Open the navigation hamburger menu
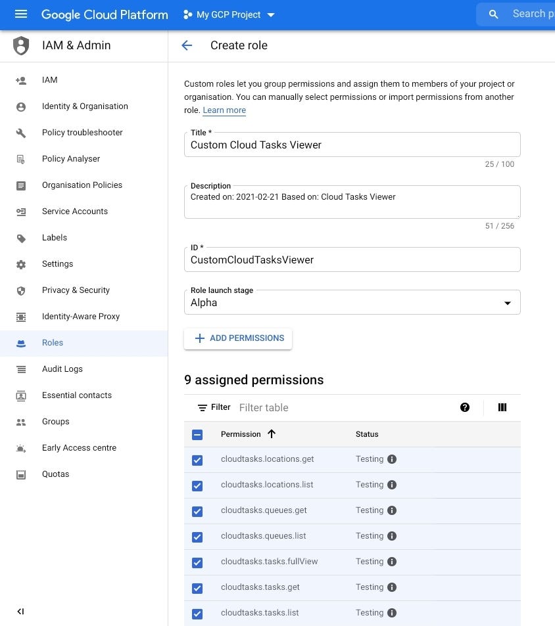This screenshot has width=555, height=626. tap(20, 14)
